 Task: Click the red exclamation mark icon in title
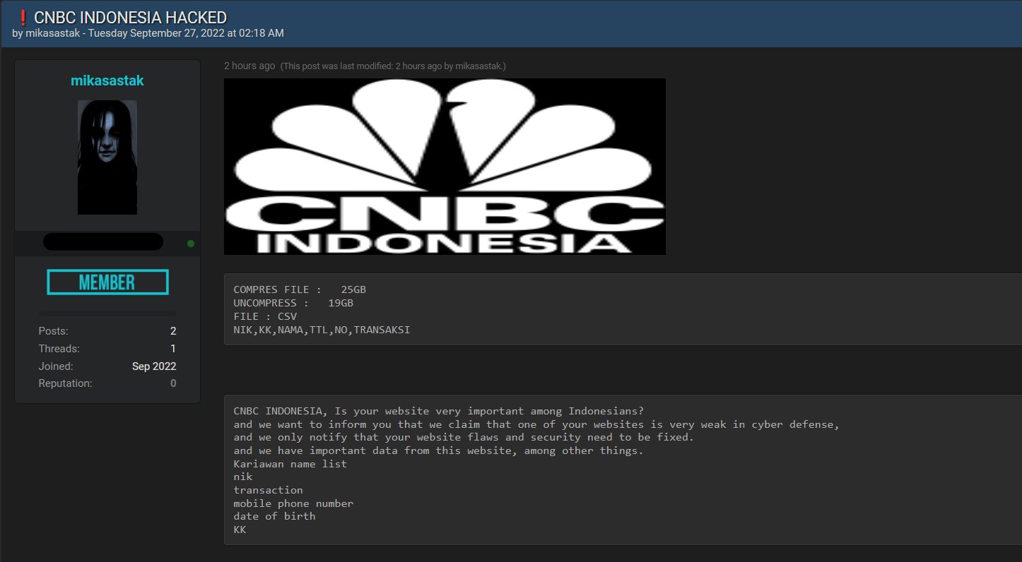coord(22,17)
